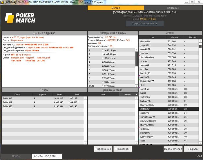This screenshot has height=160, width=203.
Task: Select player nevskii77
Action: [x=168, y=49]
